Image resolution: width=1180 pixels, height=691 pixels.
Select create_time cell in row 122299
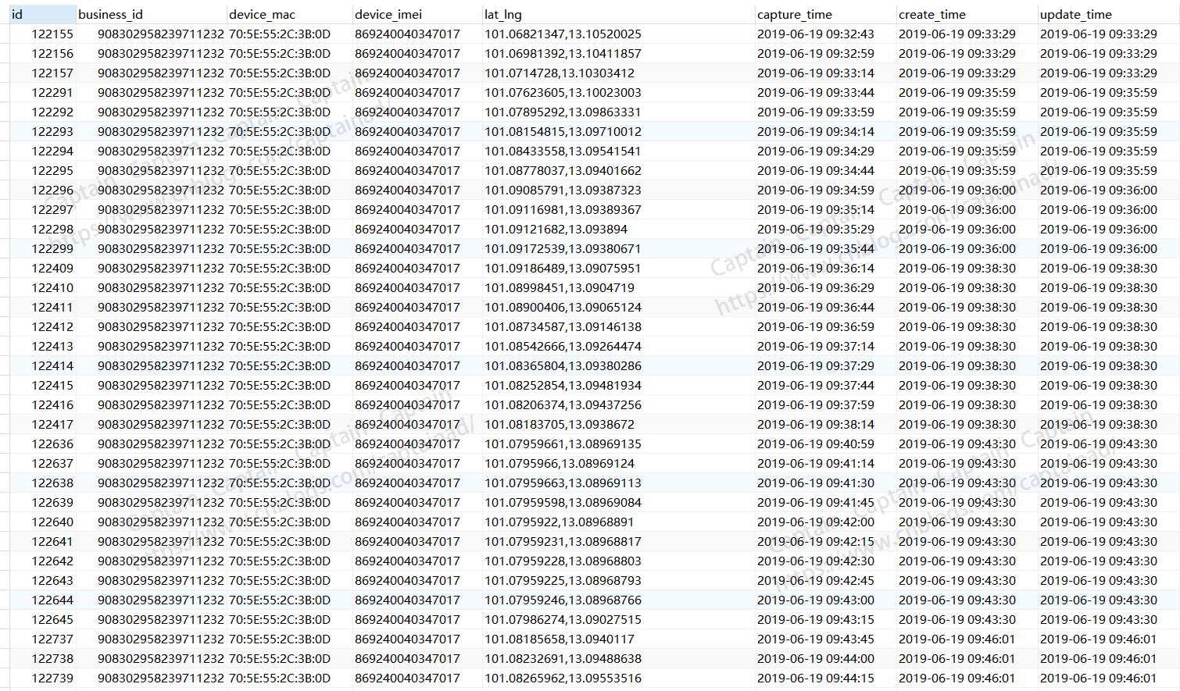(x=957, y=249)
